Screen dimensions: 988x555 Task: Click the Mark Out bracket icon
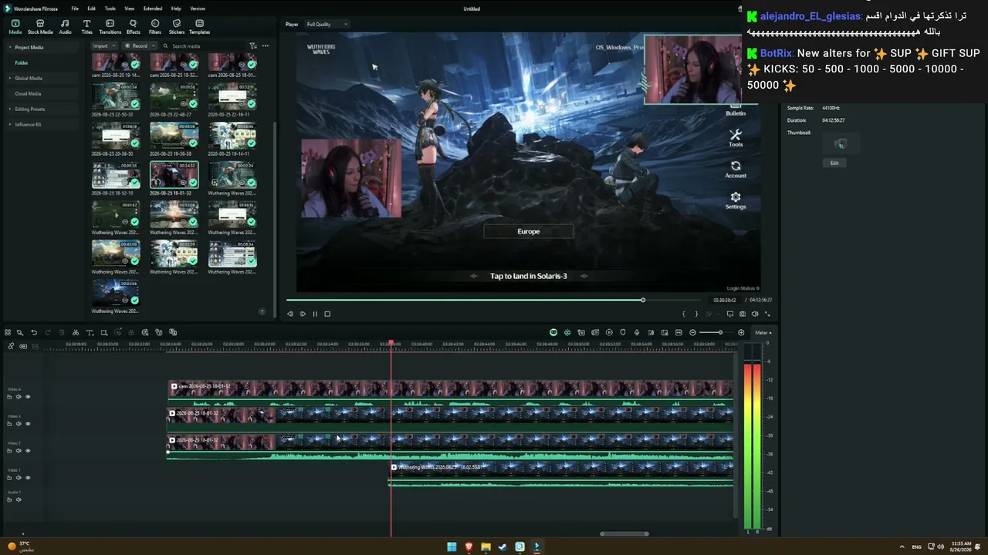point(696,314)
